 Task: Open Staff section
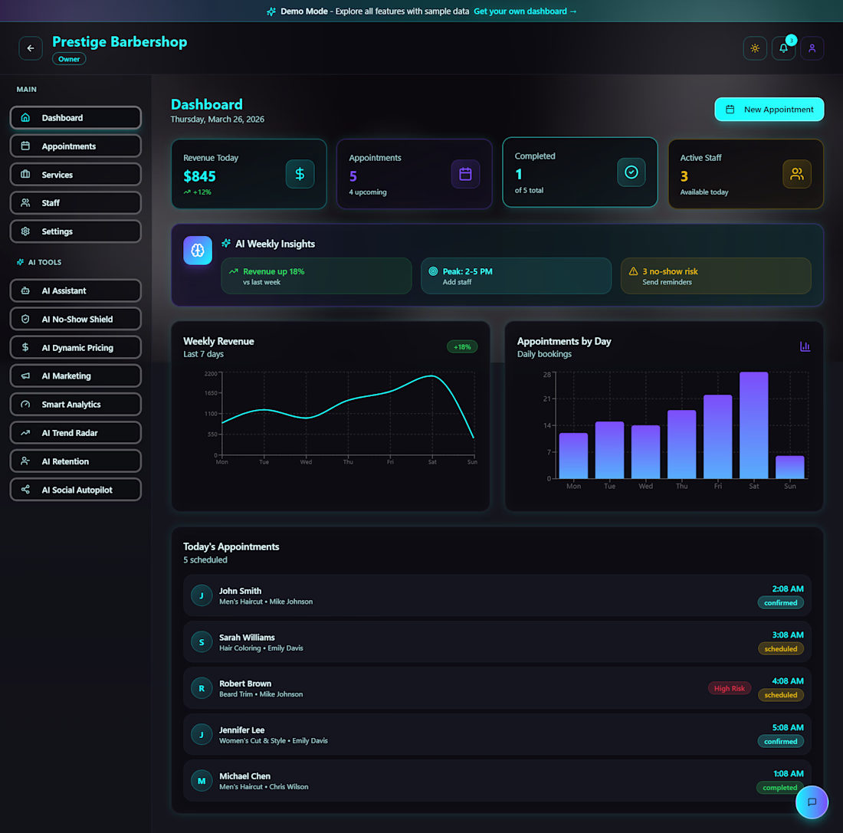[75, 203]
